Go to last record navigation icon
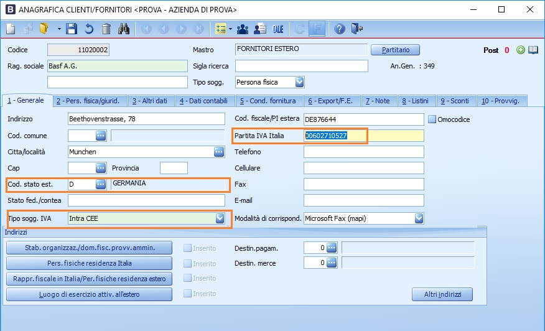The width and height of the screenshot is (545, 331). click(x=198, y=29)
